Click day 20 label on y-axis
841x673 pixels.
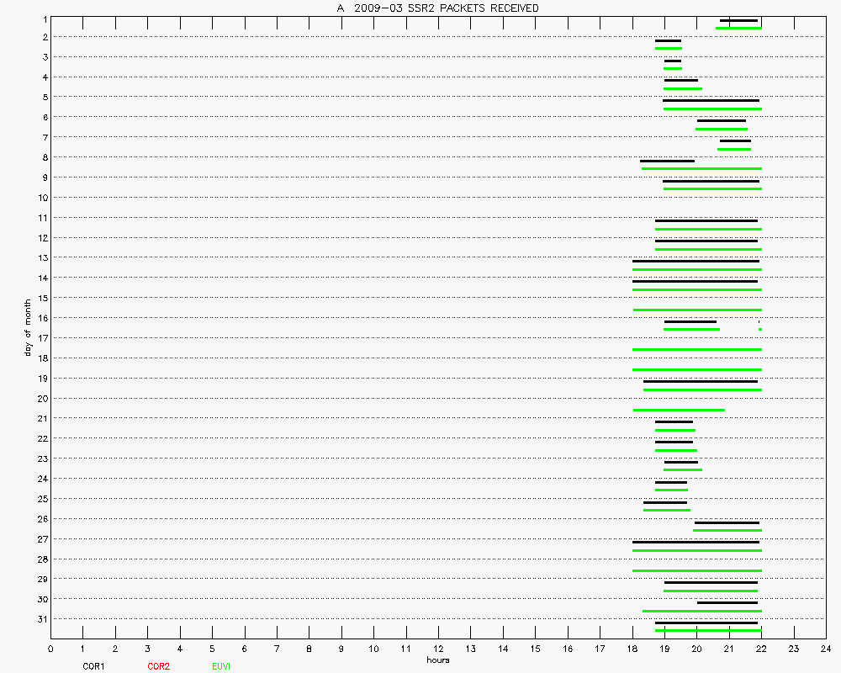point(41,398)
